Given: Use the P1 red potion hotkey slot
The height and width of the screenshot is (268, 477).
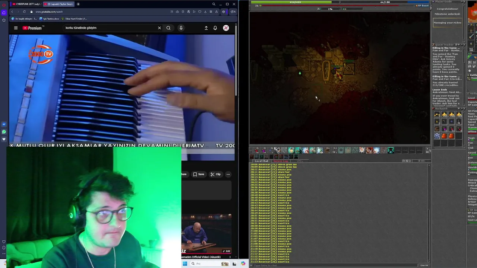Looking at the screenshot, I should click(256, 150).
